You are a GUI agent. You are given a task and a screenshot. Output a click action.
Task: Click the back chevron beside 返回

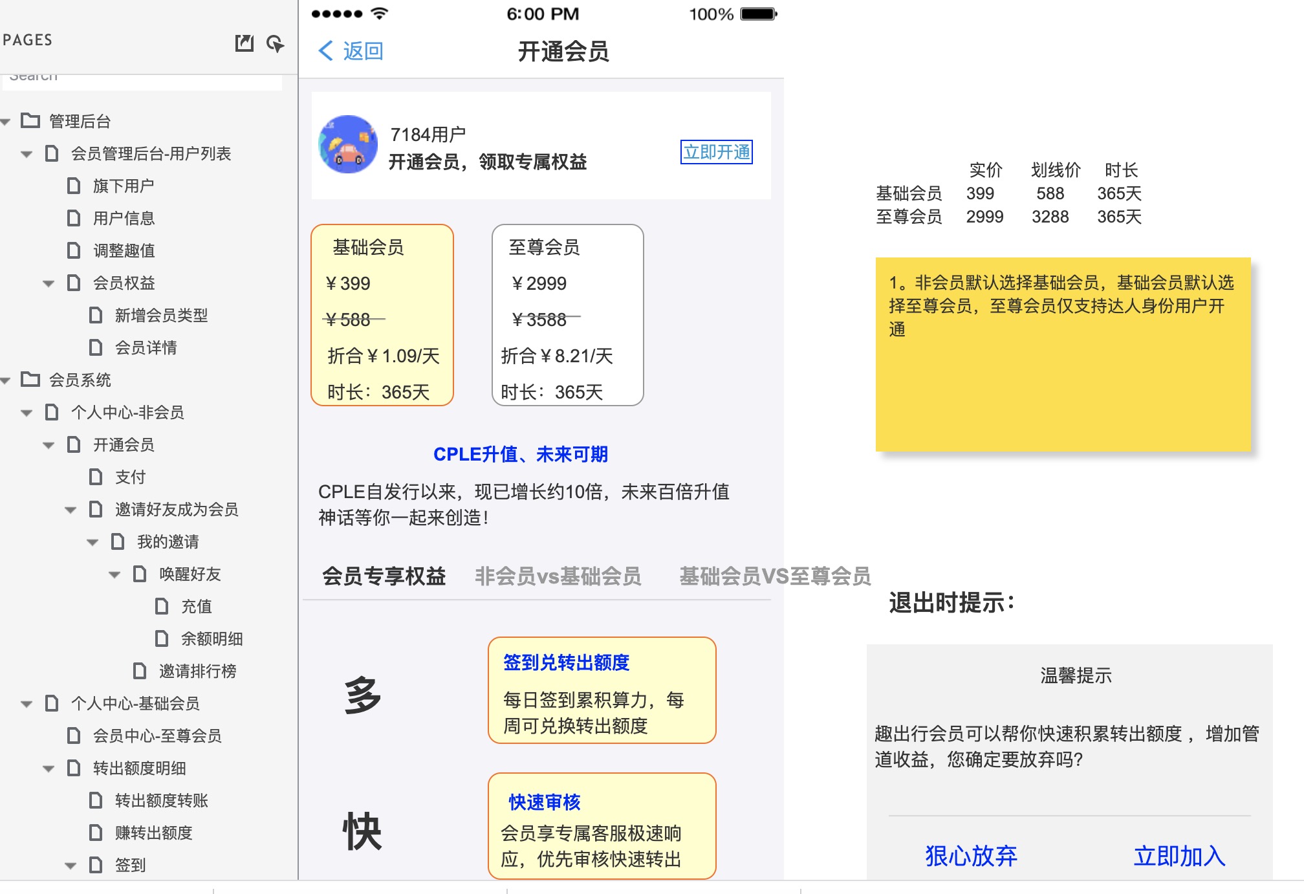tap(324, 49)
